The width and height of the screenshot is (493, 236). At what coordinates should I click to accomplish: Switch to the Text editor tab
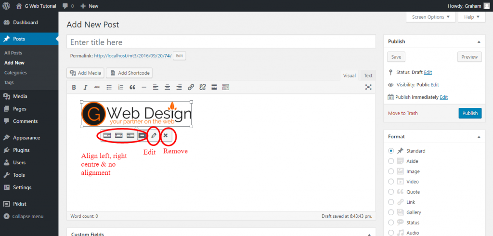tap(368, 76)
